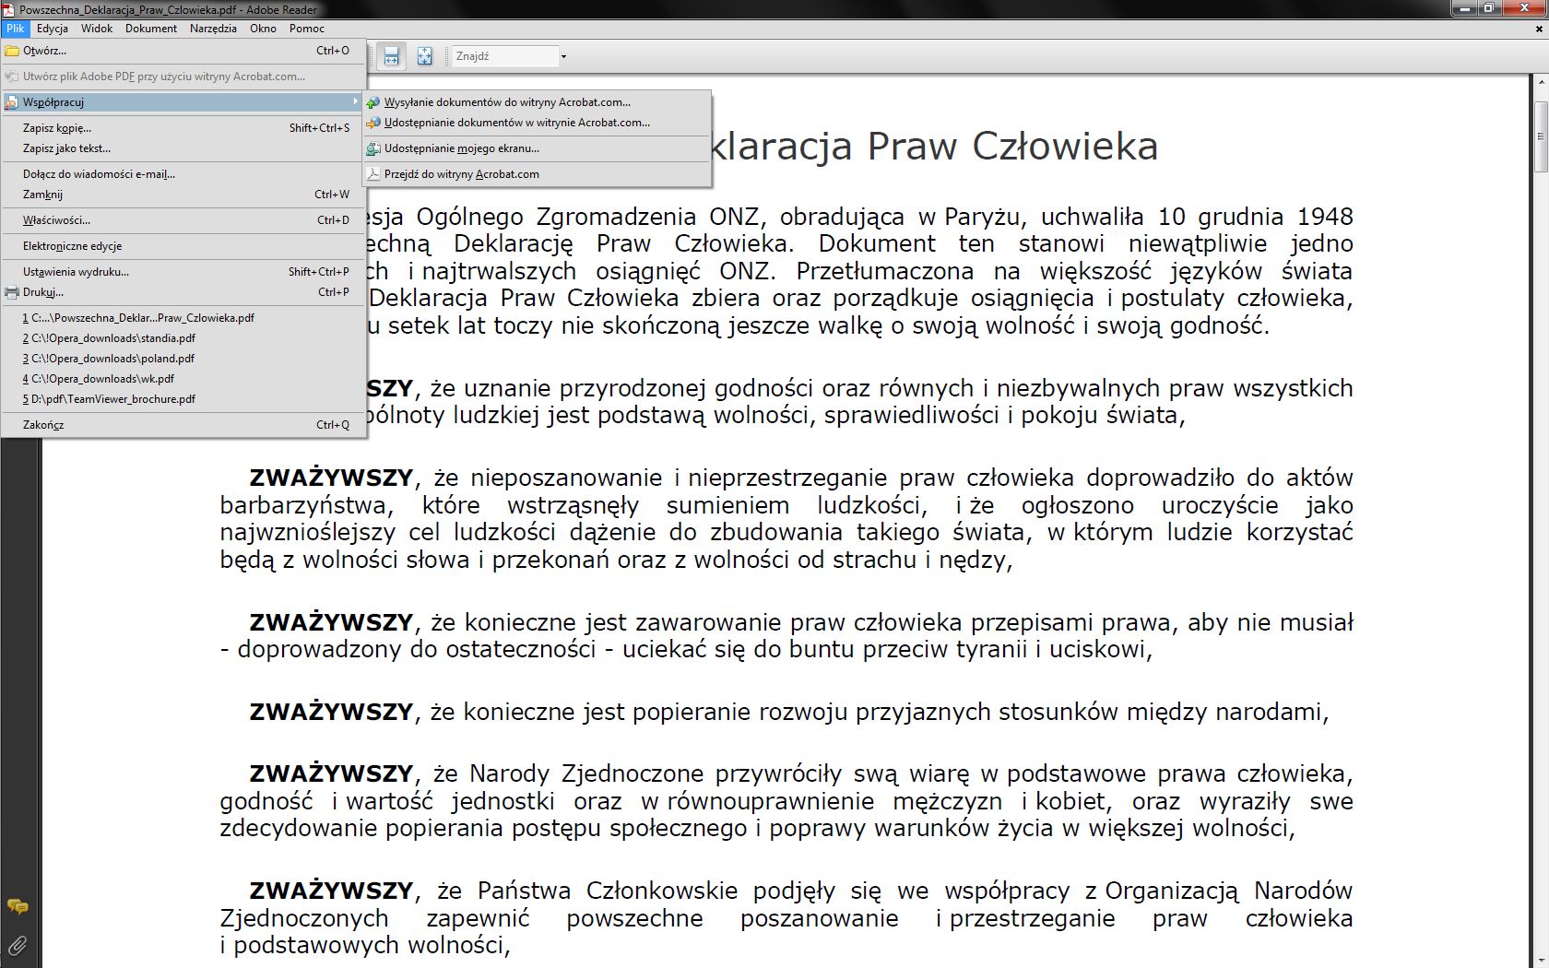This screenshot has height=968, width=1549.
Task: Close the document with the black X
Action: click(1537, 29)
